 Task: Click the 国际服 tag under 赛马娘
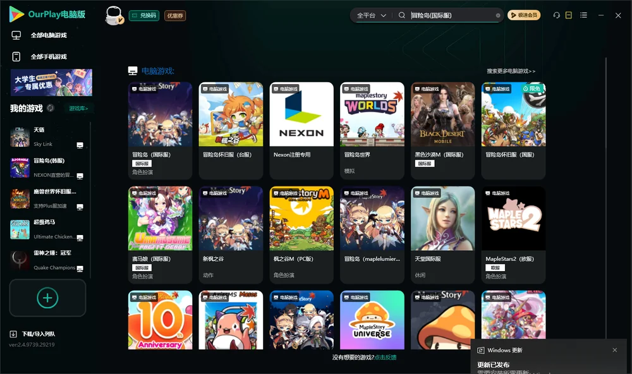pyautogui.click(x=142, y=268)
